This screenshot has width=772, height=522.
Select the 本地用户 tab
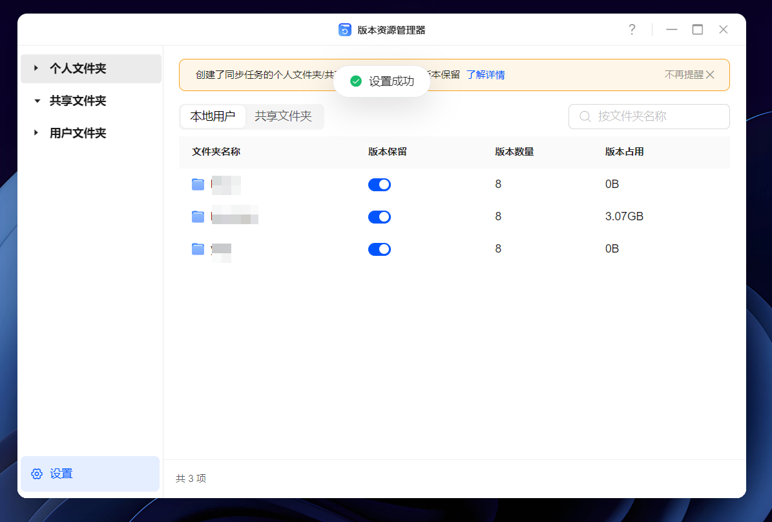point(213,116)
